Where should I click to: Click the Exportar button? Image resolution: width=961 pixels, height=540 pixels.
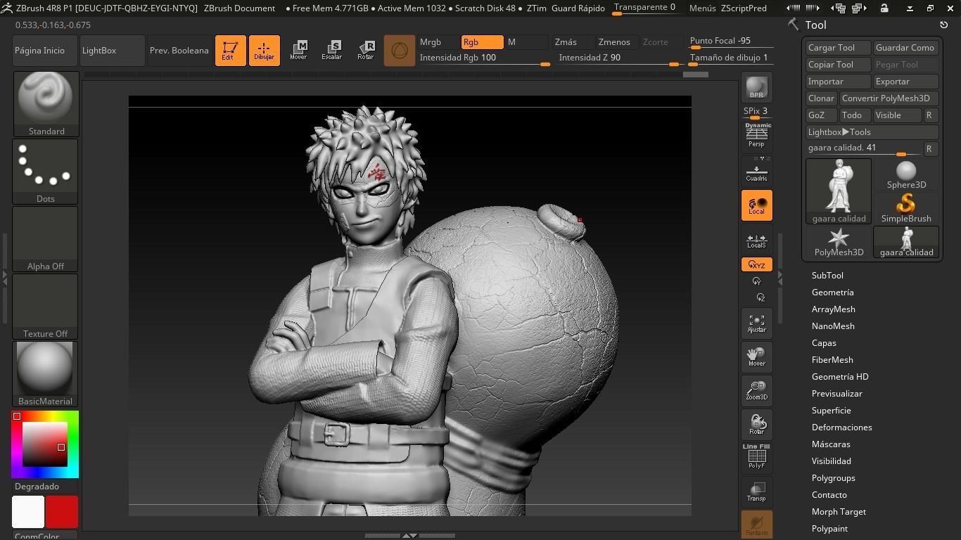pyautogui.click(x=905, y=82)
